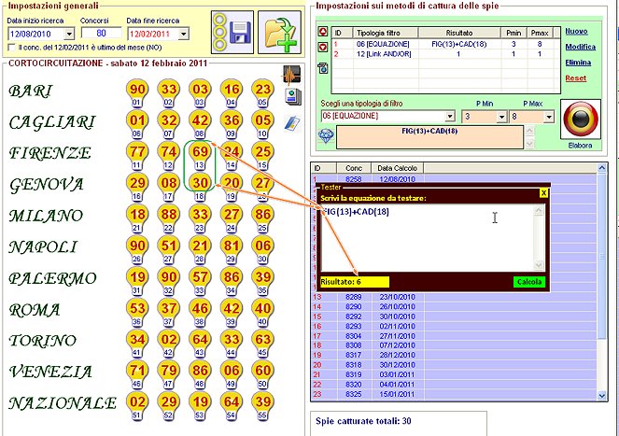The image size is (619, 436).
Task: Click Data Calcolo column header
Action: click(397, 168)
